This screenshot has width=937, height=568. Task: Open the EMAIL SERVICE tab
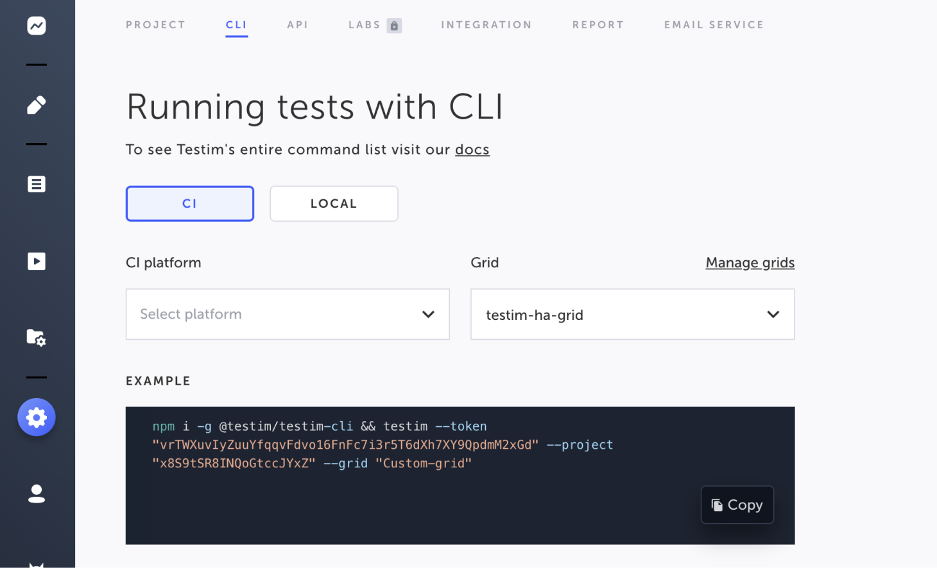pyautogui.click(x=714, y=25)
